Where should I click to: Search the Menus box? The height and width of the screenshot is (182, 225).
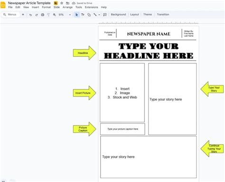(x=10, y=15)
